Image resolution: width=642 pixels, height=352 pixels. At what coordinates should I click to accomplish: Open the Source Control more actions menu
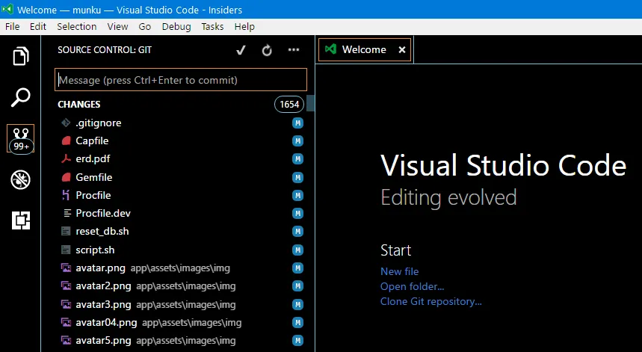(x=294, y=50)
